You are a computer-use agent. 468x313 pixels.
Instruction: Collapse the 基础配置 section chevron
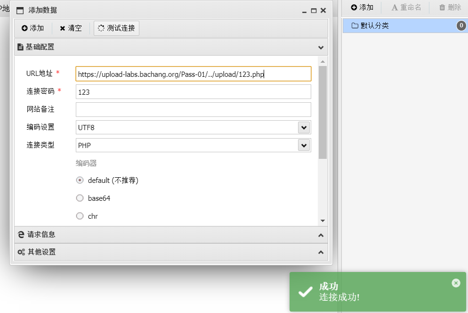click(321, 47)
